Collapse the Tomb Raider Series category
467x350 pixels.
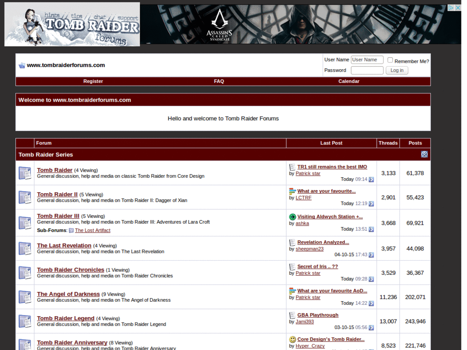tap(425, 154)
